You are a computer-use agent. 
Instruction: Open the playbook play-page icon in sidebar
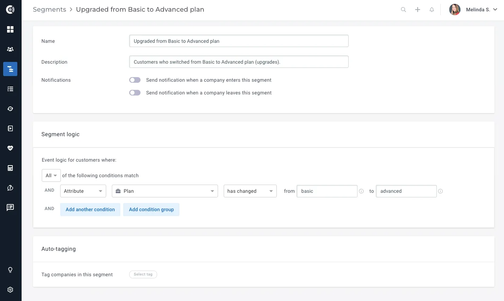[10, 128]
